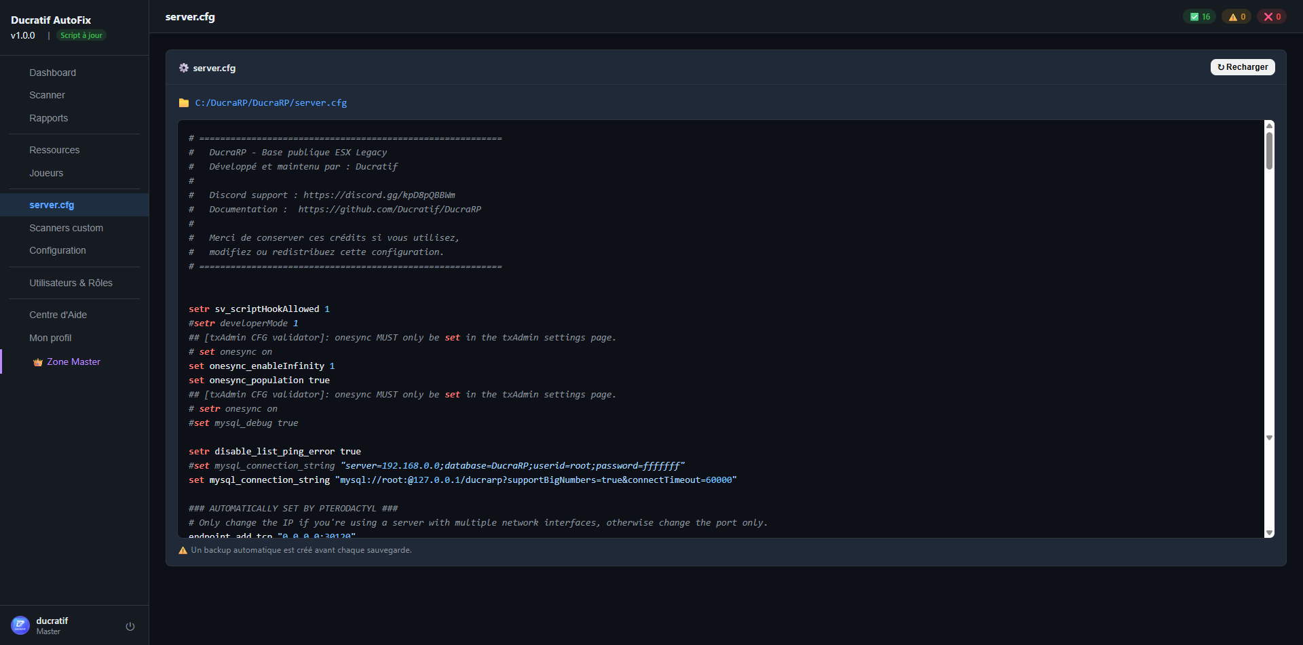
Task: Click the scrollbar up arrow
Action: (1268, 125)
